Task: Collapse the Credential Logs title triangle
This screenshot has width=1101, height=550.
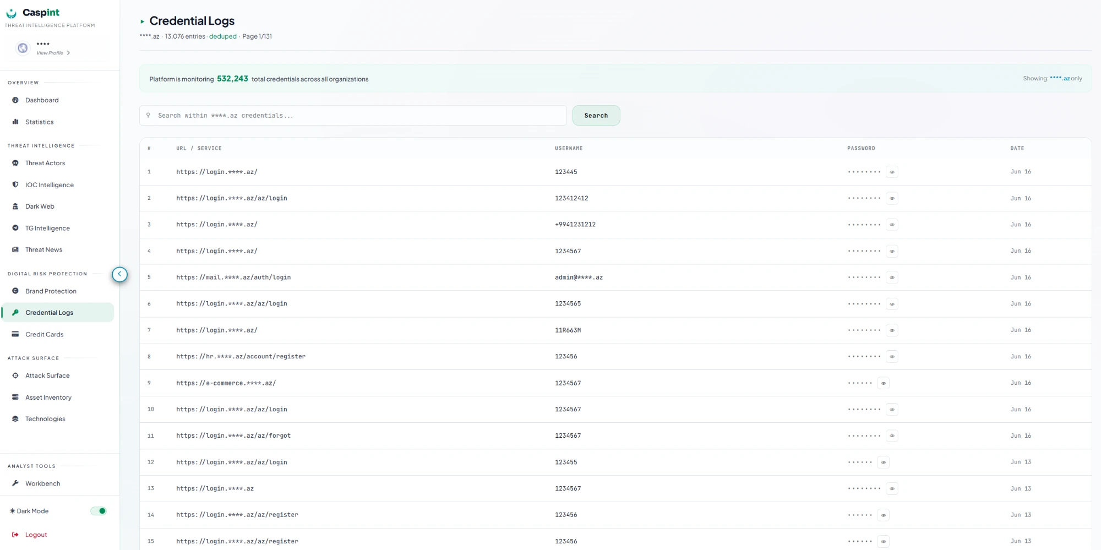Action: pos(142,21)
